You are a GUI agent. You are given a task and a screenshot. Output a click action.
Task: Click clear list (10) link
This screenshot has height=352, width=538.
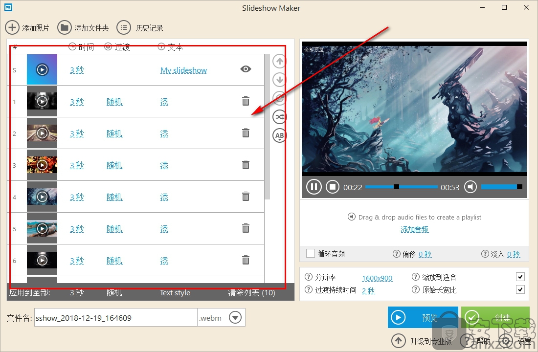[x=252, y=293]
